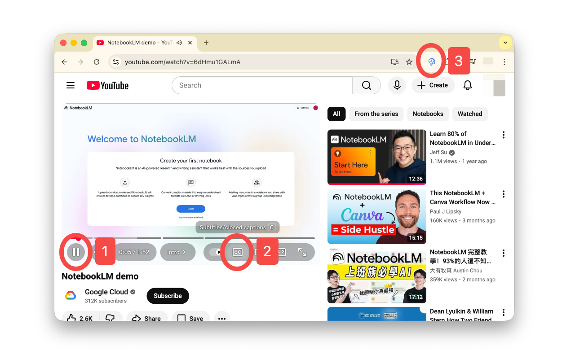Image resolution: width=575 pixels, height=359 pixels.
Task: Subscribe to the Google Cloud channel
Action: (x=168, y=296)
